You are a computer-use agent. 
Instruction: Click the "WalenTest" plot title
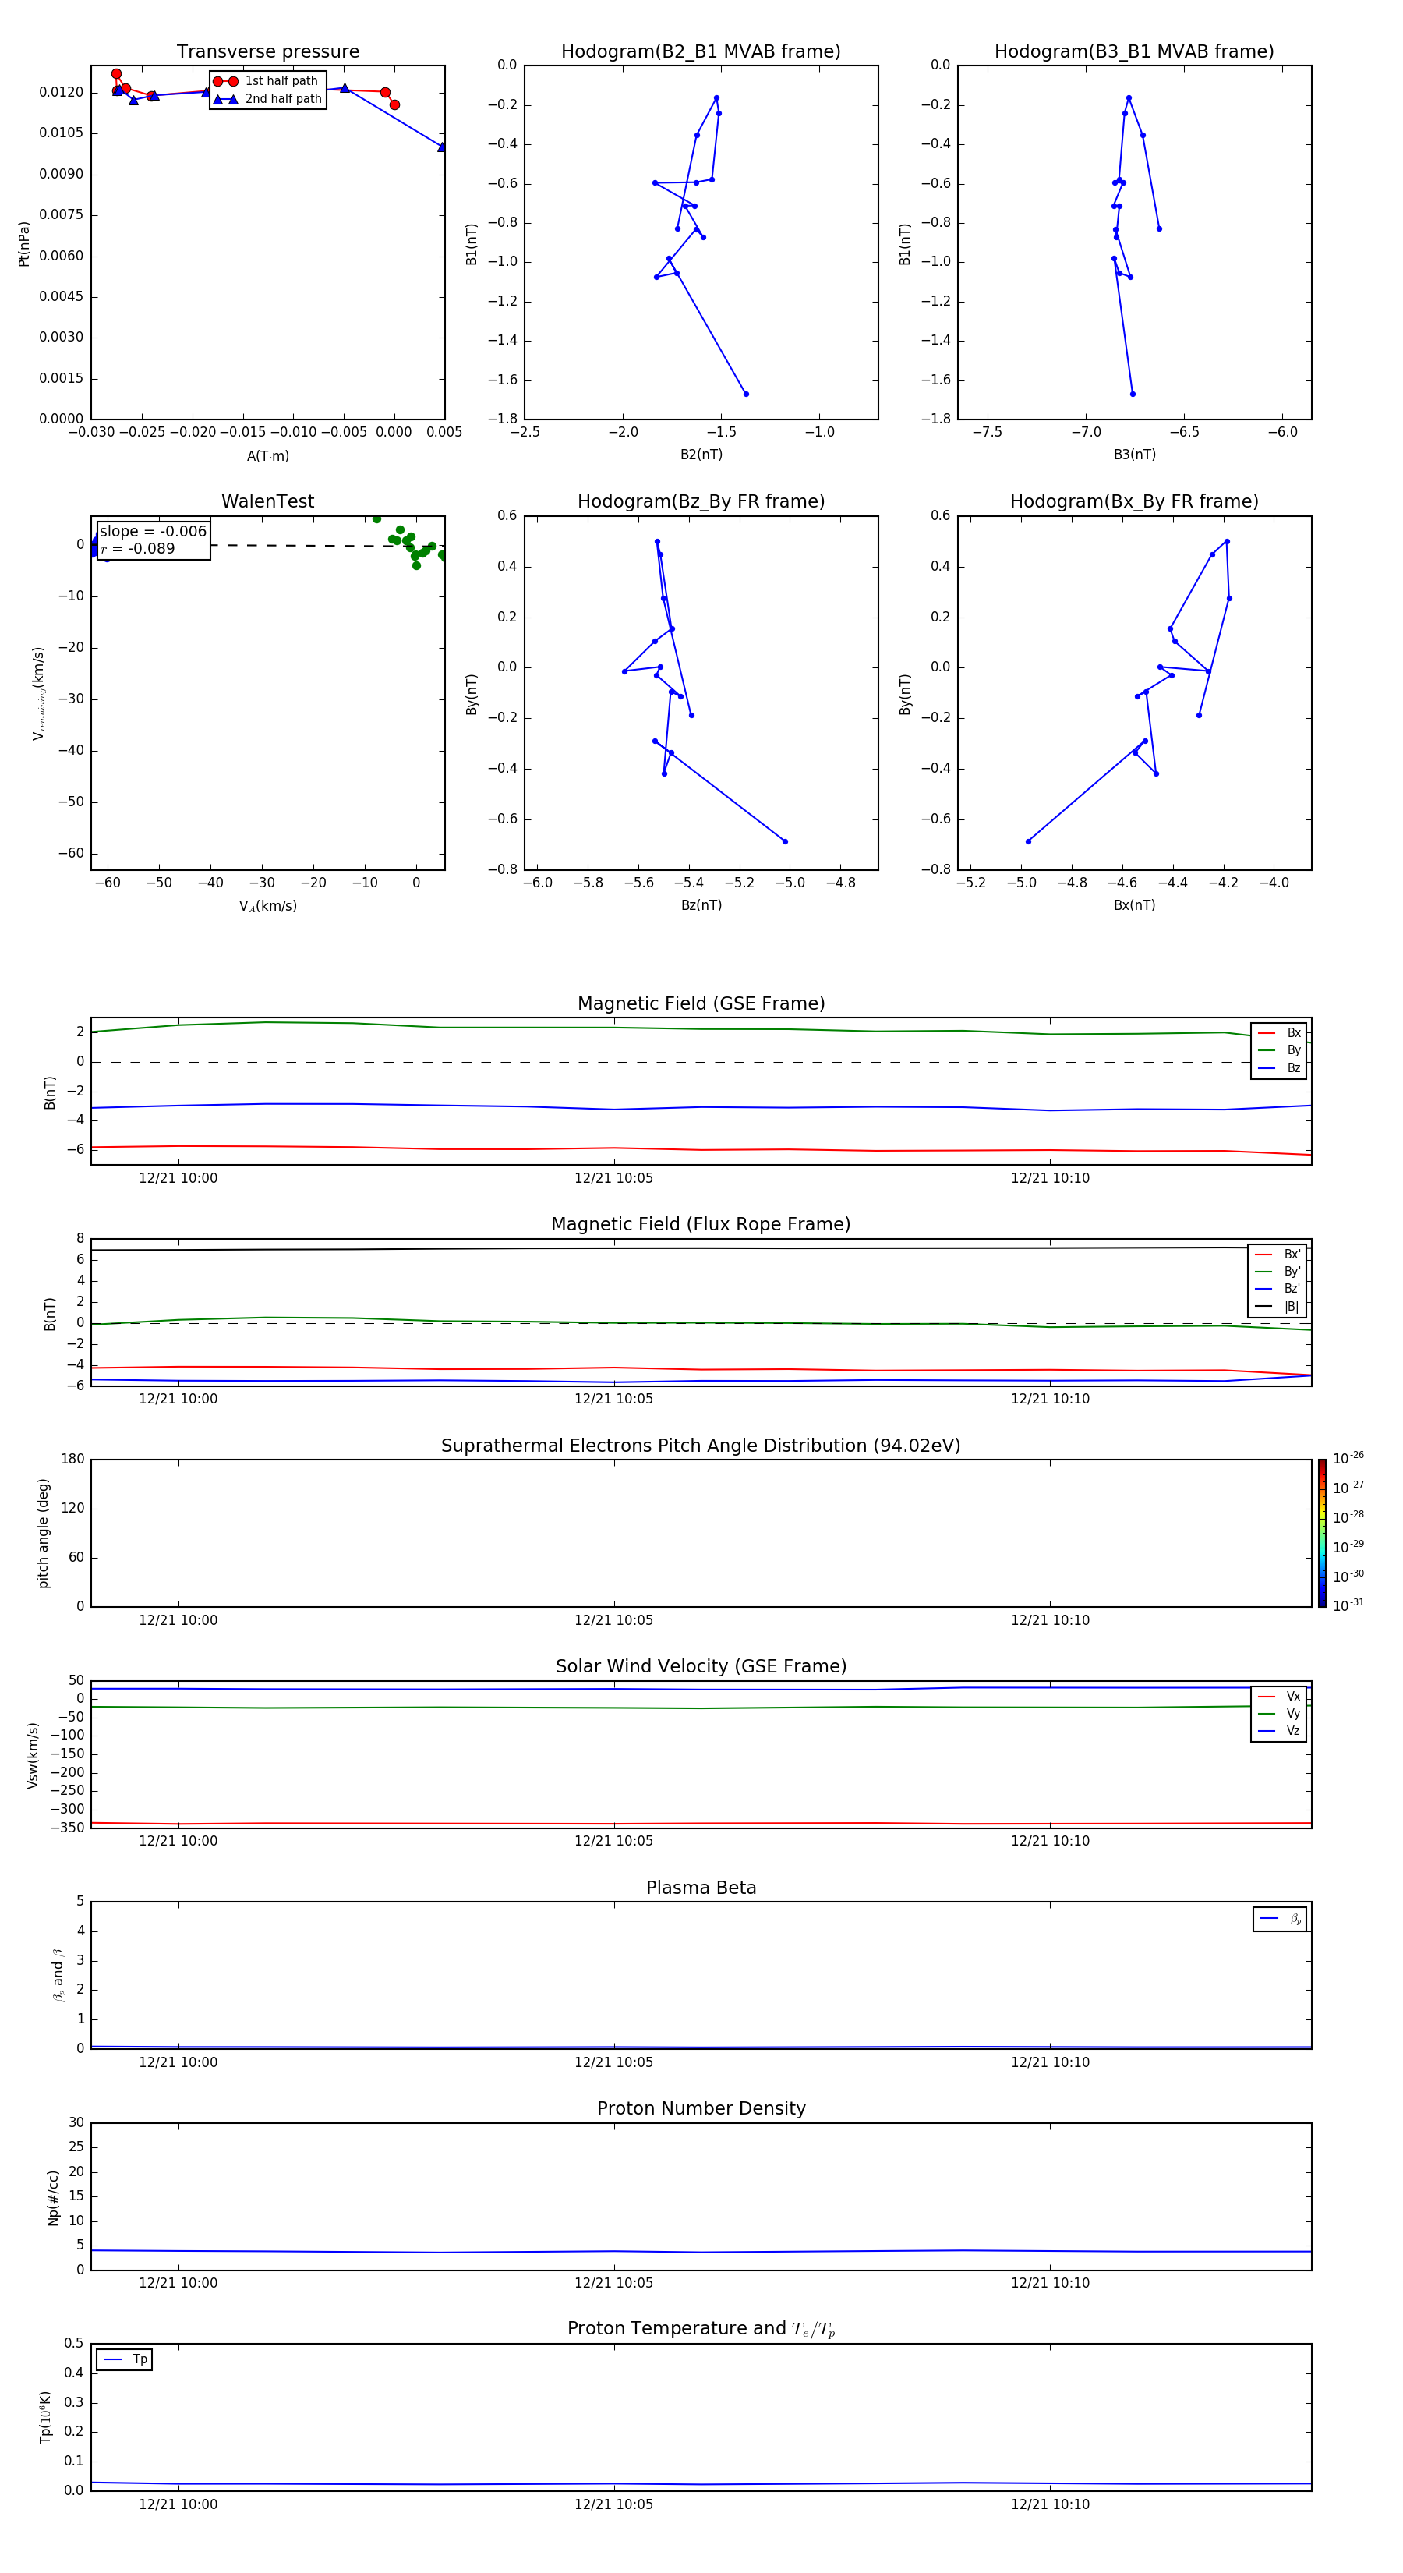click(267, 501)
